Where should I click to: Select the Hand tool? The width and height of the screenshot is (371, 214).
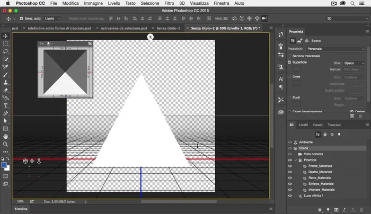point(5,136)
